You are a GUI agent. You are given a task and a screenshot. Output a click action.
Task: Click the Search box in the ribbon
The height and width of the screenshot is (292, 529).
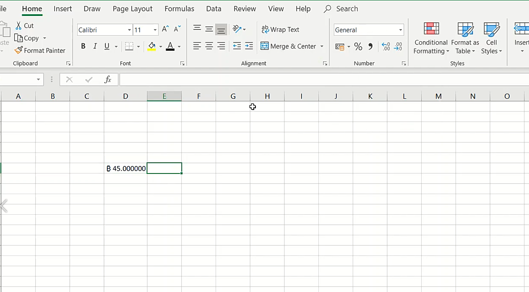coord(341,9)
